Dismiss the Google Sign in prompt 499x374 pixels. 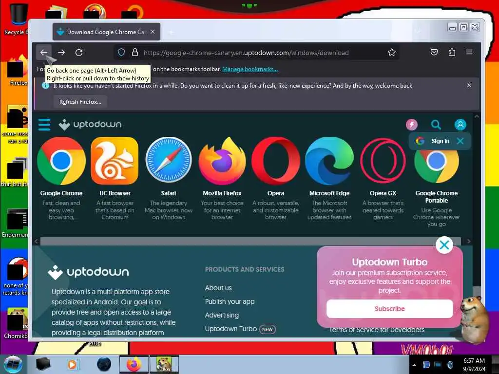[460, 141]
